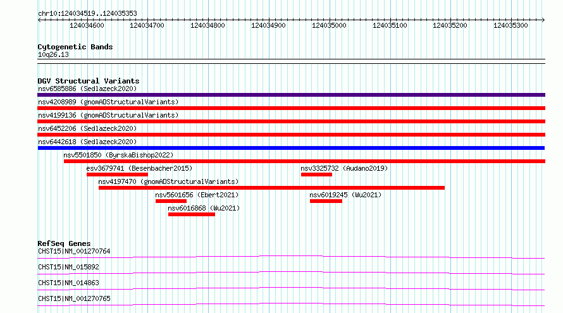The height and width of the screenshot is (313, 563).
Task: Open gene CHST15|NM_015892 label
Action: point(68,267)
